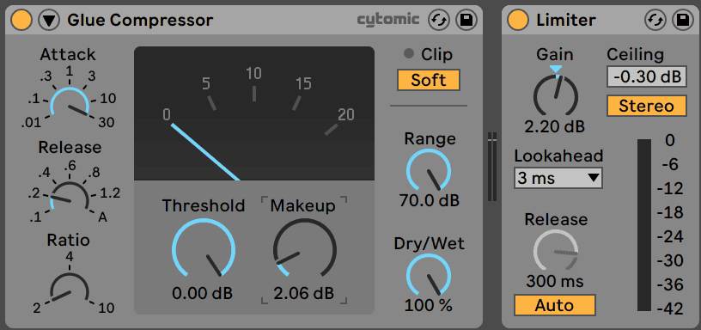Click Limiter hot-swap preset icon
Screen dimensions: 701x330
click(x=655, y=20)
